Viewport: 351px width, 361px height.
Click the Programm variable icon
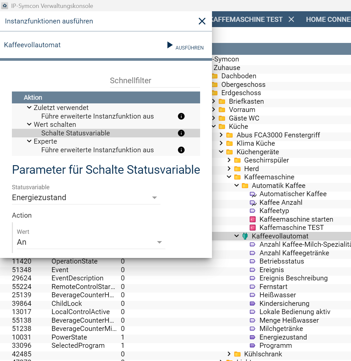[253, 345]
